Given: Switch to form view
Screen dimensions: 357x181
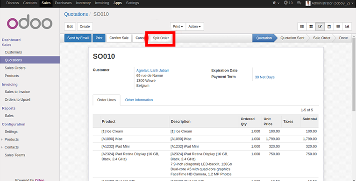Looking at the screenshot, I should (320, 27).
